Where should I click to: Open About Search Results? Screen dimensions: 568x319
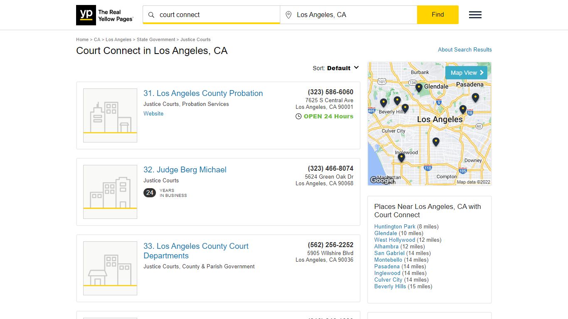pos(465,49)
